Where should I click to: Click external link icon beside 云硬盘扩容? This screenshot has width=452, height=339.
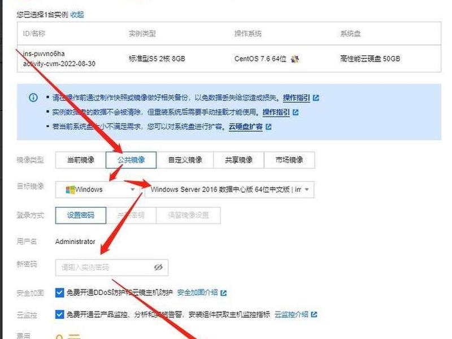268,127
